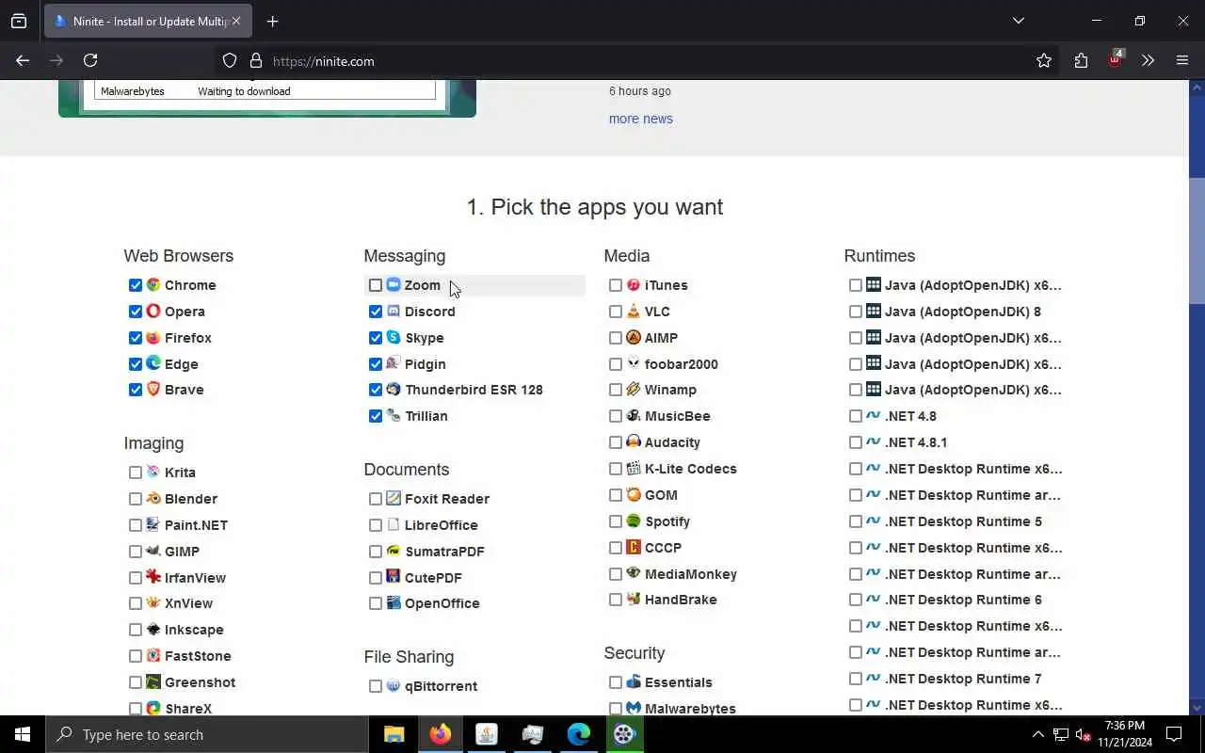The image size is (1205, 753).
Task: Open the list all tabs dropdown arrow
Action: click(1019, 21)
